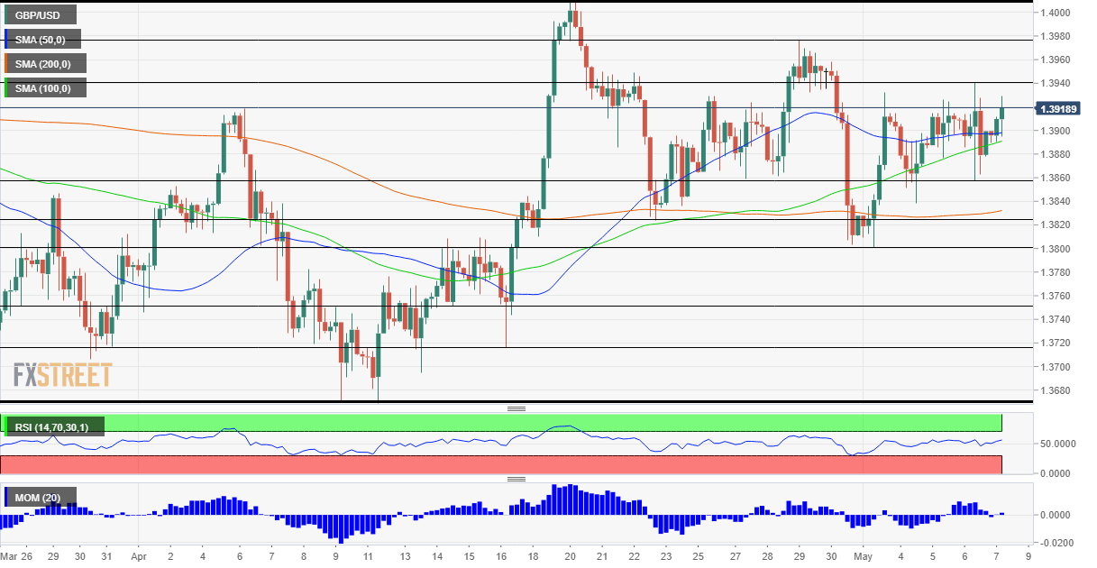The image size is (1097, 568).
Task: Click the red RSI oversold band
Action: [501, 464]
